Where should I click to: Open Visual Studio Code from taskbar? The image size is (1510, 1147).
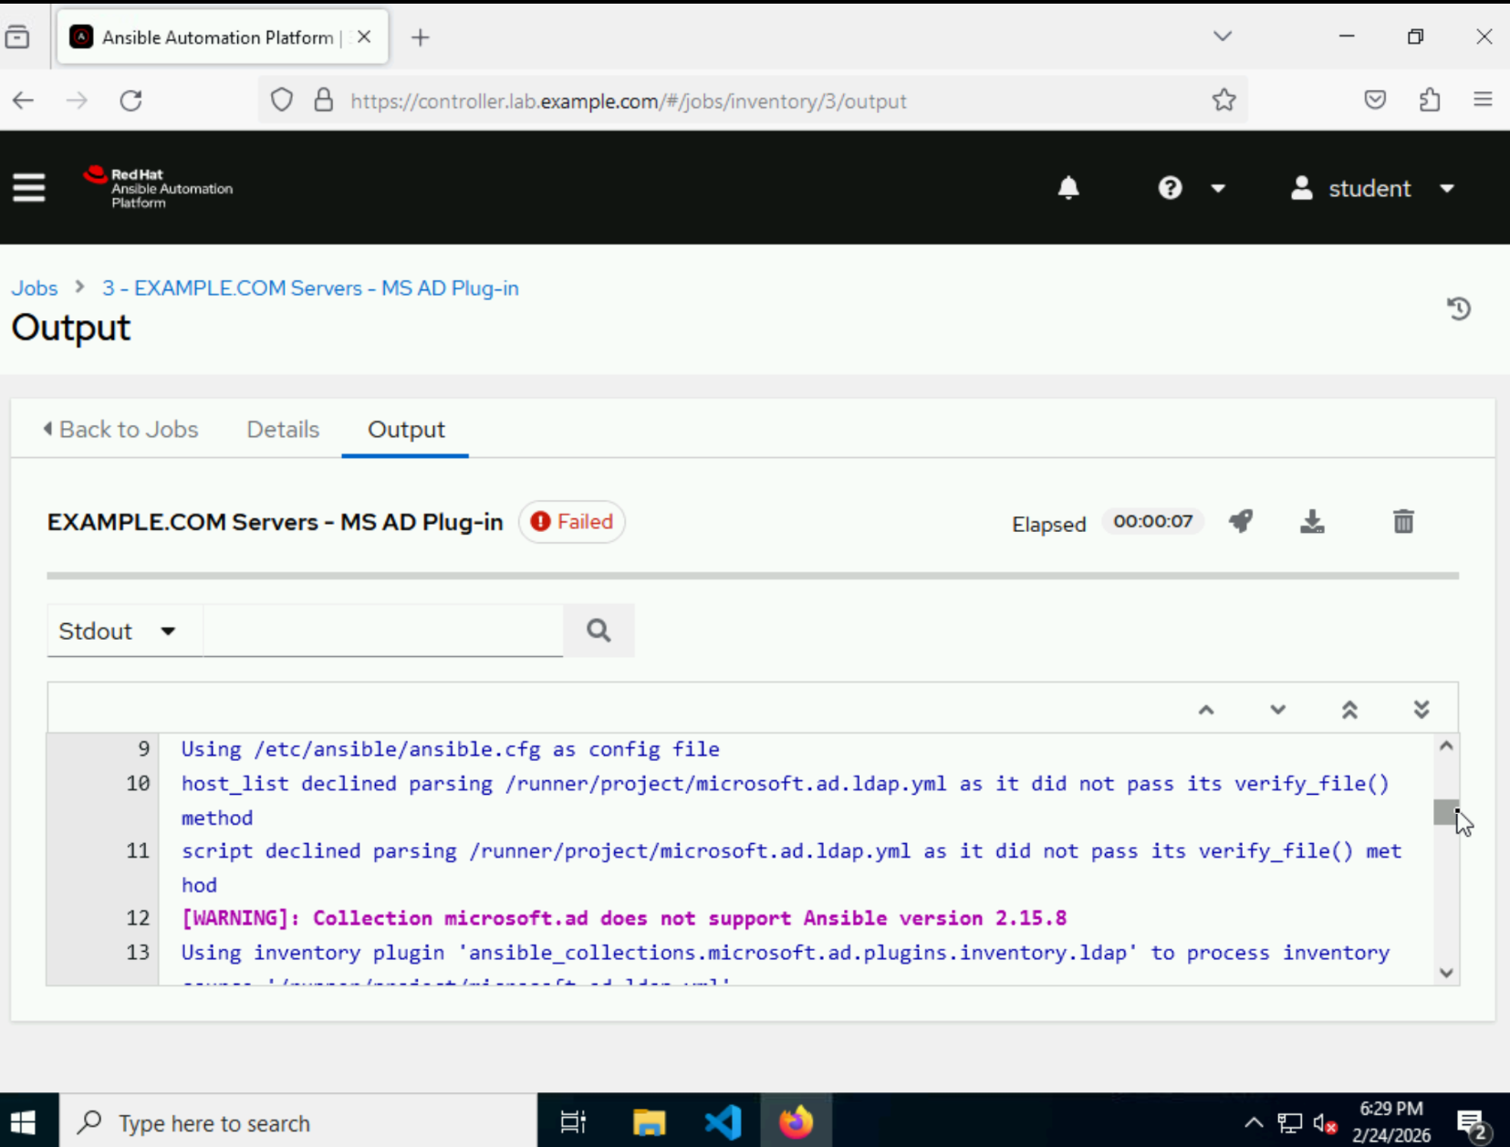pos(723,1122)
